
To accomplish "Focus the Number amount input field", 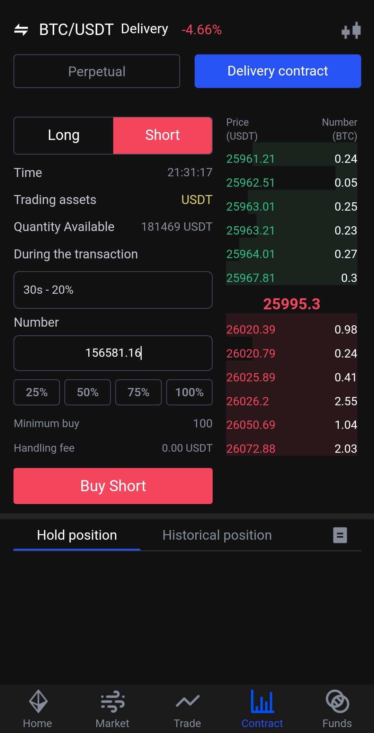I will (113, 353).
